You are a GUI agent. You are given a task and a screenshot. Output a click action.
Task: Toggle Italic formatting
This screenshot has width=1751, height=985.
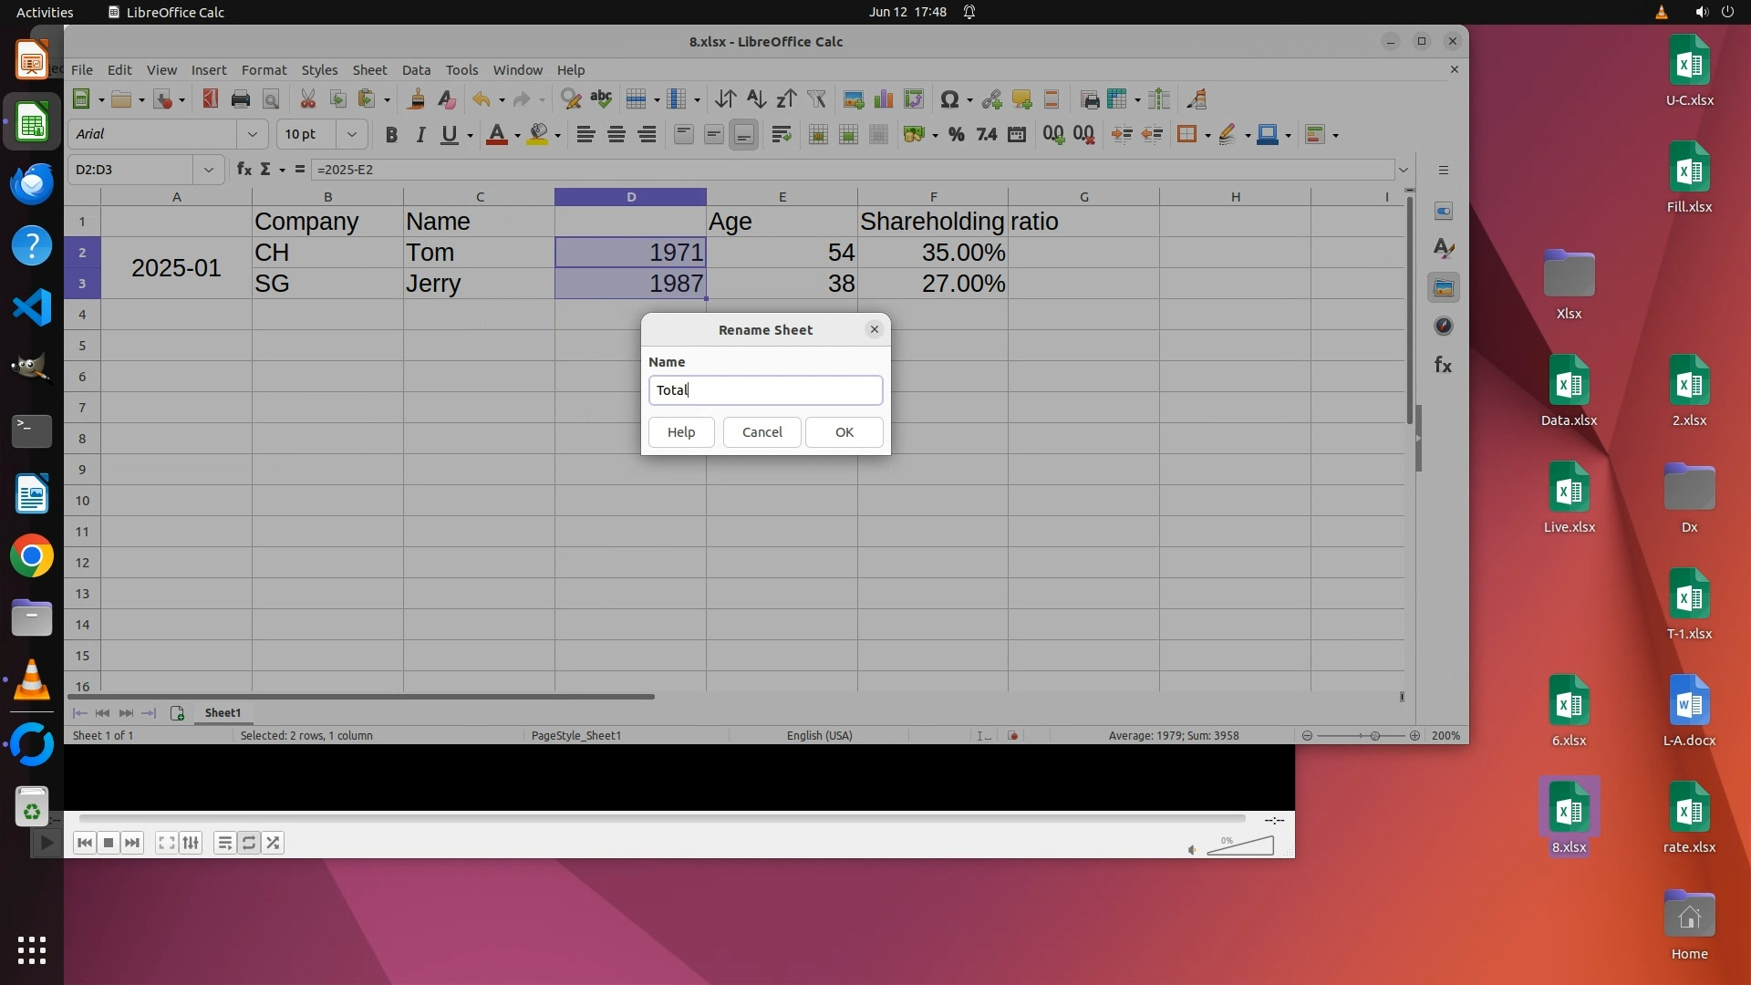pyautogui.click(x=420, y=135)
